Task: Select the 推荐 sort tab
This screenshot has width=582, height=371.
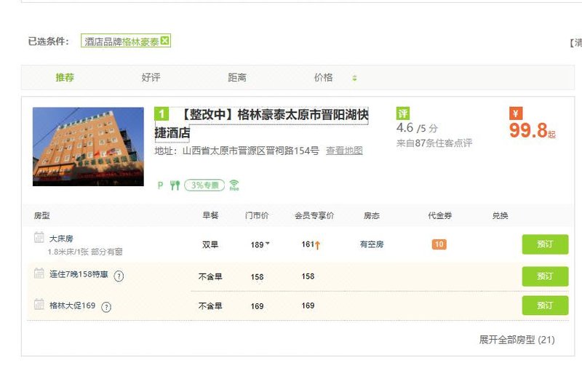Action: pyautogui.click(x=65, y=78)
